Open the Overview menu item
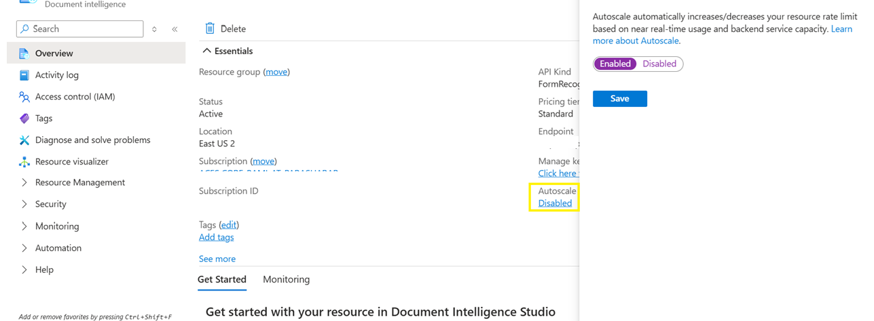This screenshot has height=321, width=874. [96, 53]
